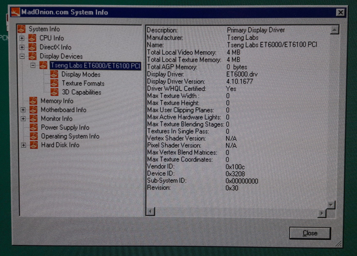Click the DirectX Info node icon
The width and height of the screenshot is (357, 256).
[32, 47]
